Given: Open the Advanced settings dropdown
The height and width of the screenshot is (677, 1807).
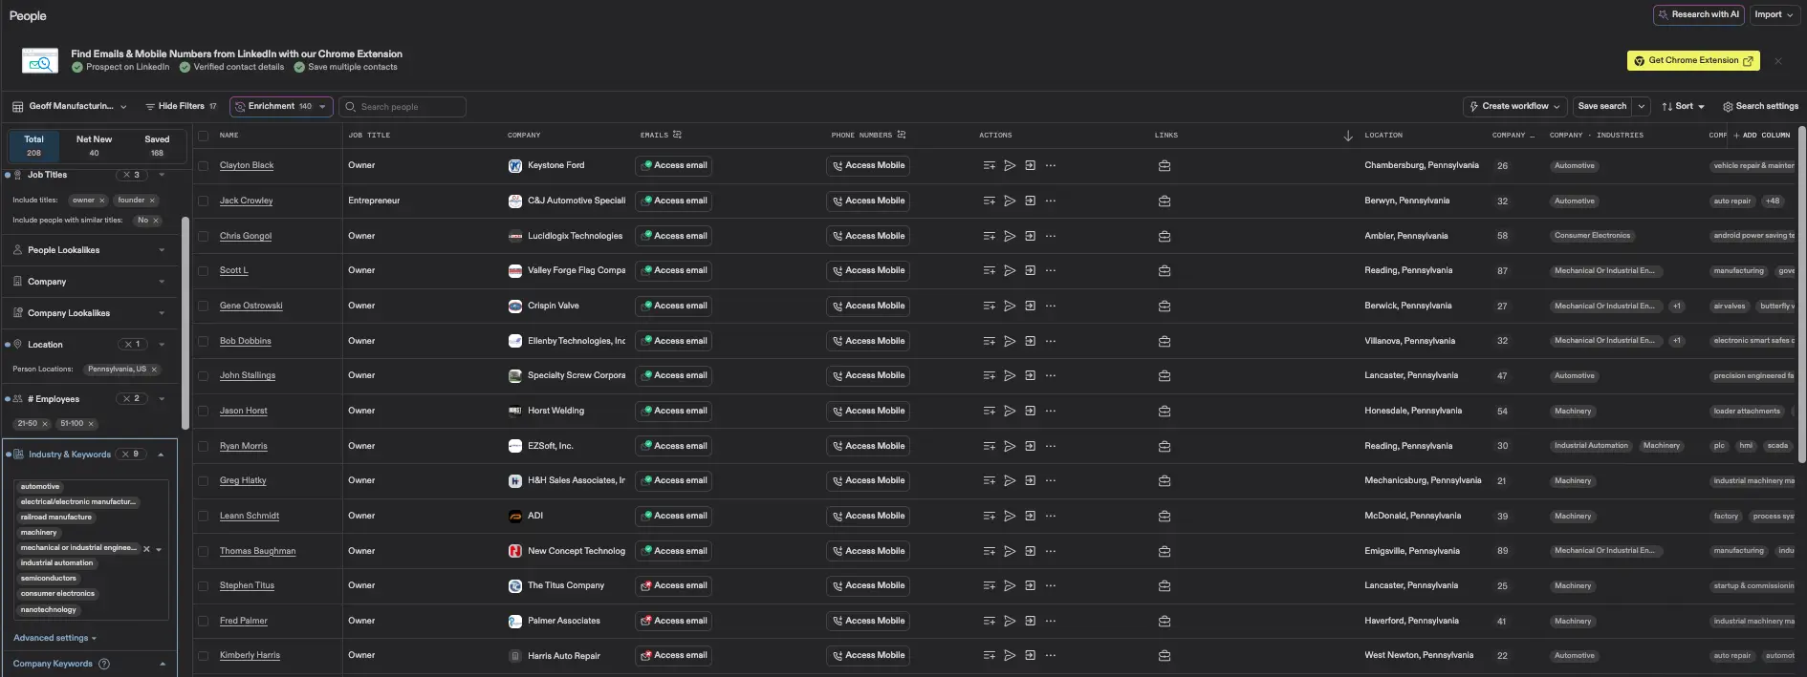Looking at the screenshot, I should pyautogui.click(x=54, y=638).
